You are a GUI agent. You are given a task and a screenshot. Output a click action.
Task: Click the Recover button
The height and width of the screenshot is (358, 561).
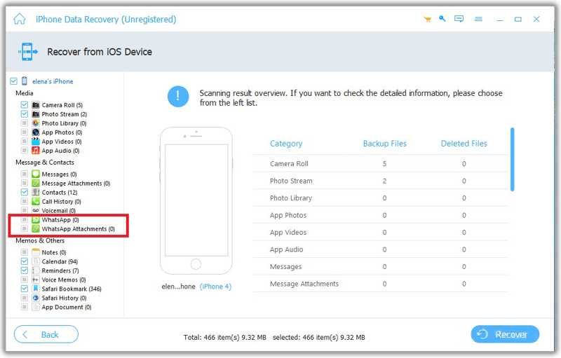[505, 334]
